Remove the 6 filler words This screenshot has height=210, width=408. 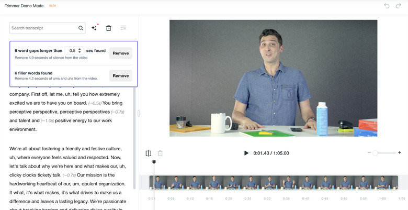click(120, 75)
